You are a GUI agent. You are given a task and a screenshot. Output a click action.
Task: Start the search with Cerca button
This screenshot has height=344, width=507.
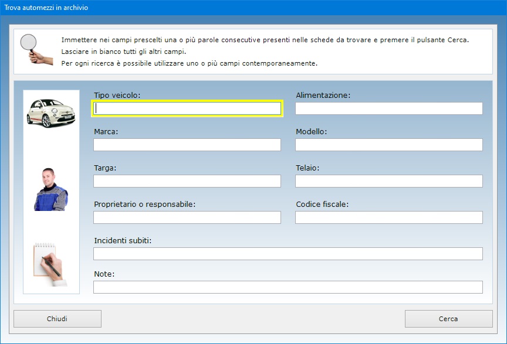(448, 319)
